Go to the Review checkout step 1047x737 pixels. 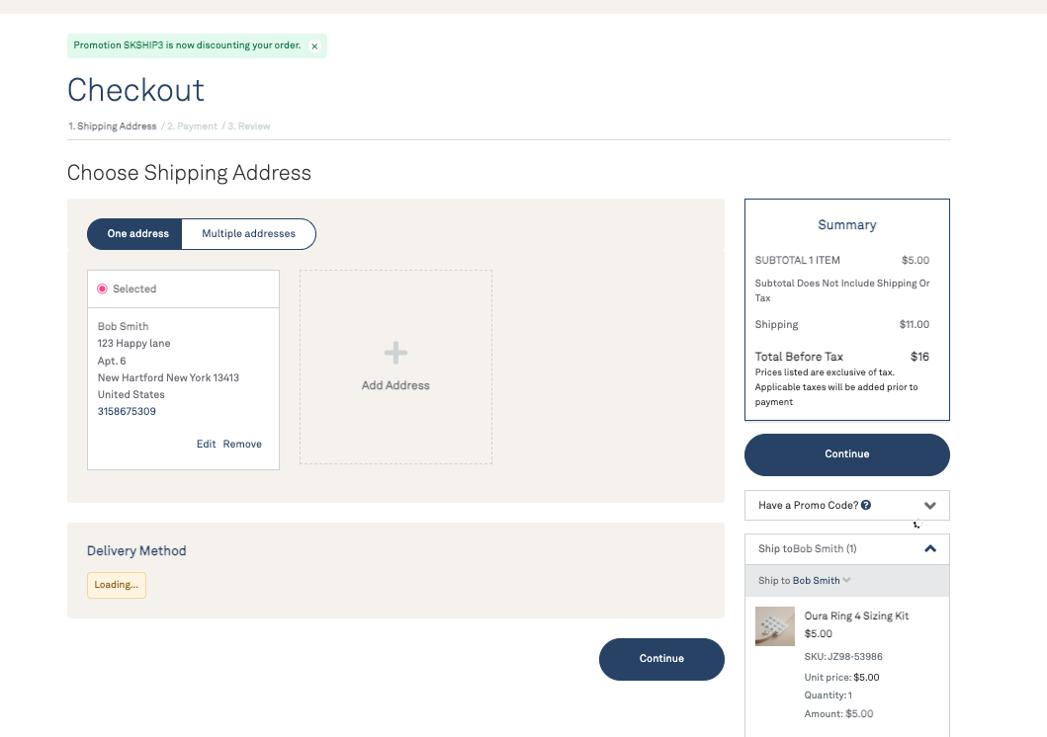tap(249, 126)
